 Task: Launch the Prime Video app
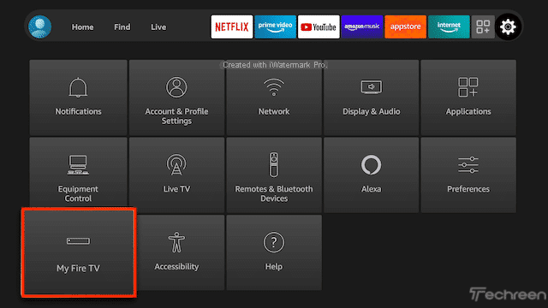275,27
